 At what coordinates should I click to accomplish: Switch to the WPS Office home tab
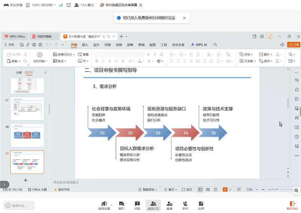point(15,36)
